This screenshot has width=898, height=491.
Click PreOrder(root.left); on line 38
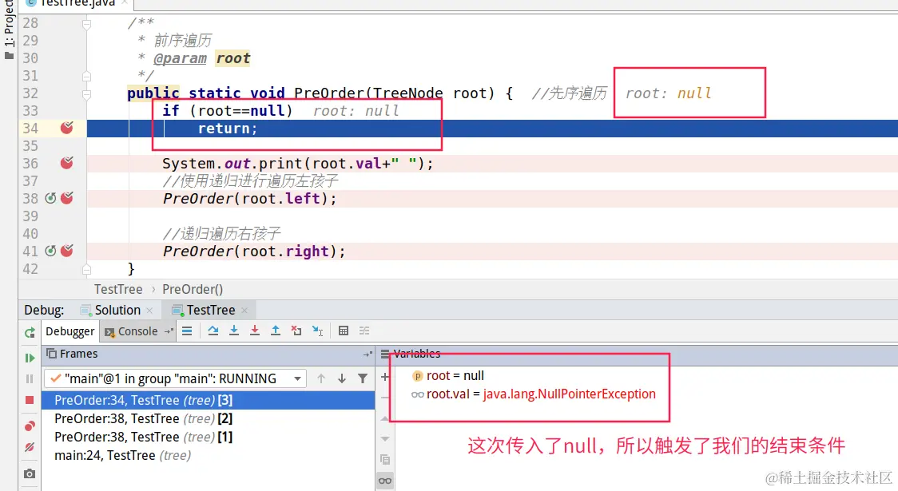[250, 199]
